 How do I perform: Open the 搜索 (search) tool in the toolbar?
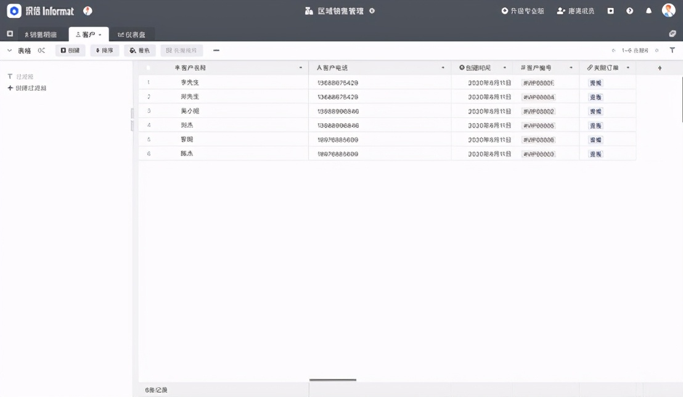(x=140, y=50)
